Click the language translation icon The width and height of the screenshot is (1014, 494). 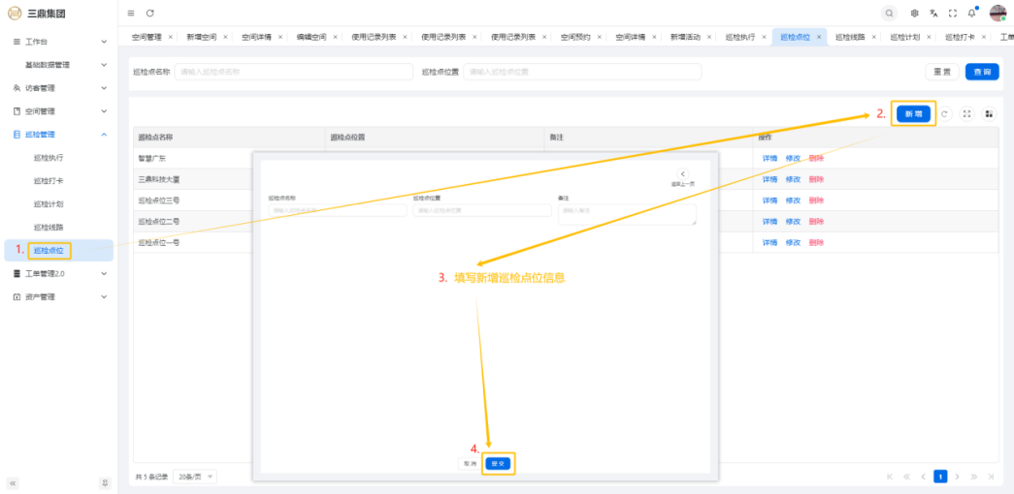(933, 13)
